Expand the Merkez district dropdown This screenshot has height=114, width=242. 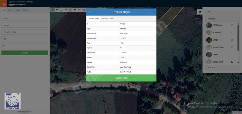25,25
